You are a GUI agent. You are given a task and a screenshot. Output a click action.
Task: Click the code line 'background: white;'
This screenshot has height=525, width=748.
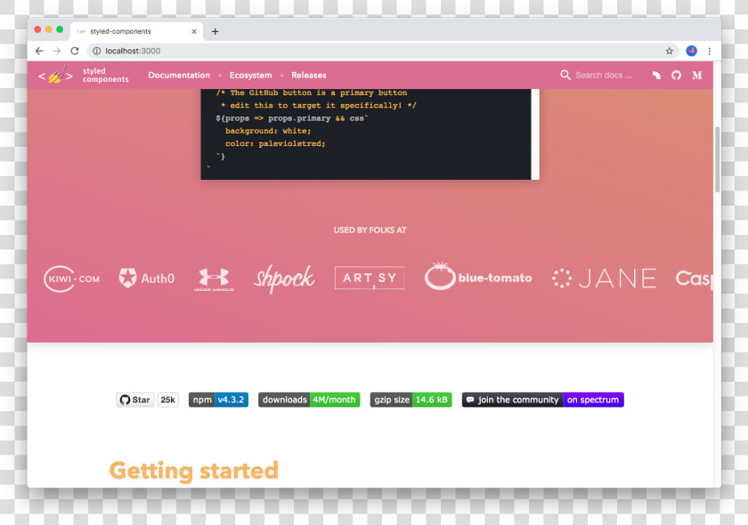pos(268,131)
